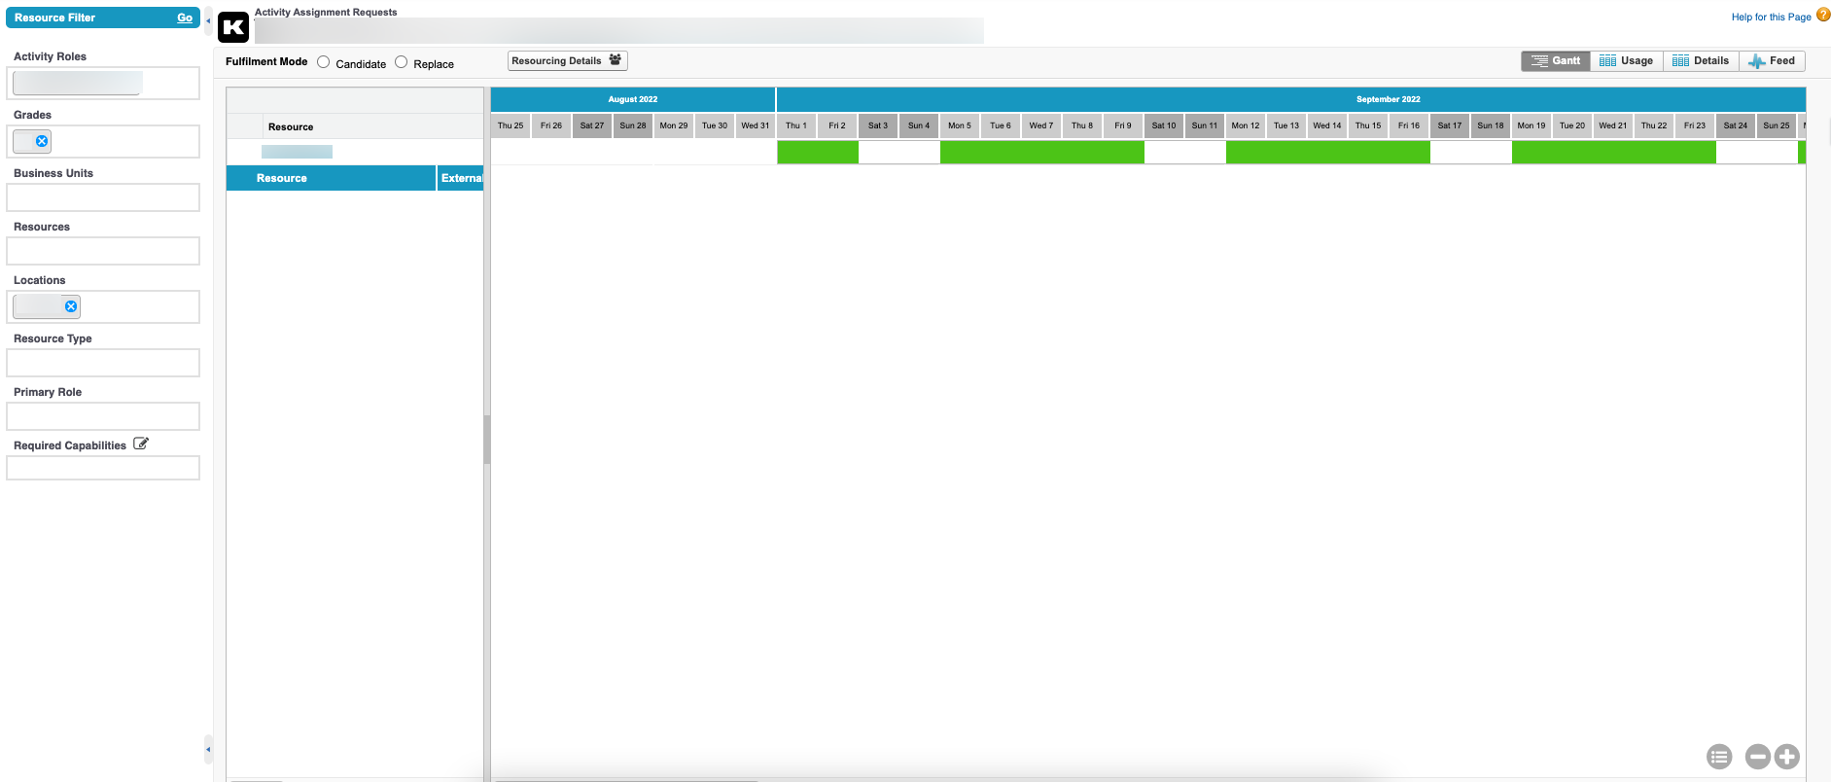This screenshot has height=782, width=1831.
Task: Switch to the Usage view tab
Action: [x=1627, y=61]
